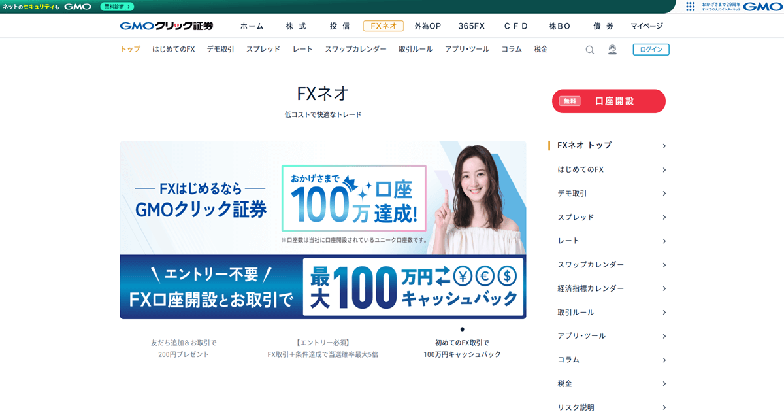Click the 取引ルール sidebar chevron
The height and width of the screenshot is (412, 784).
point(664,313)
